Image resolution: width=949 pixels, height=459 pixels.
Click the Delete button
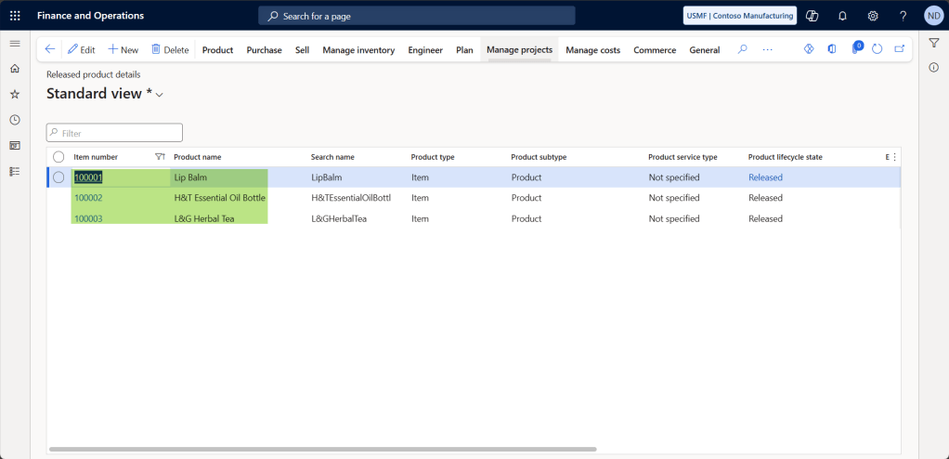pyautogui.click(x=170, y=50)
